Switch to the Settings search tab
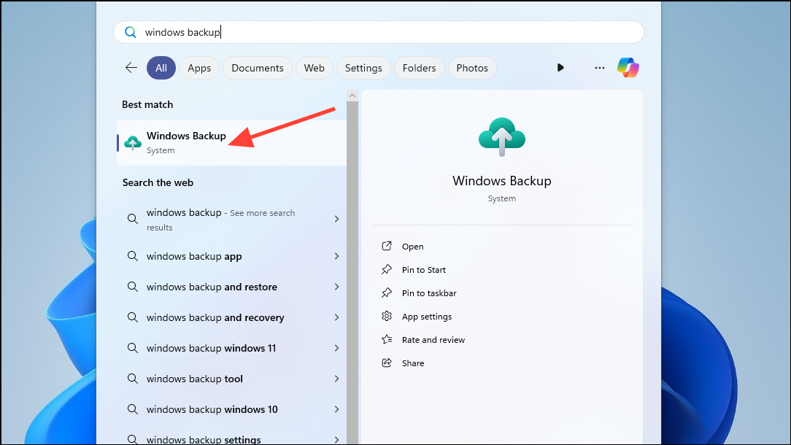Image resolution: width=791 pixels, height=445 pixels. (363, 67)
